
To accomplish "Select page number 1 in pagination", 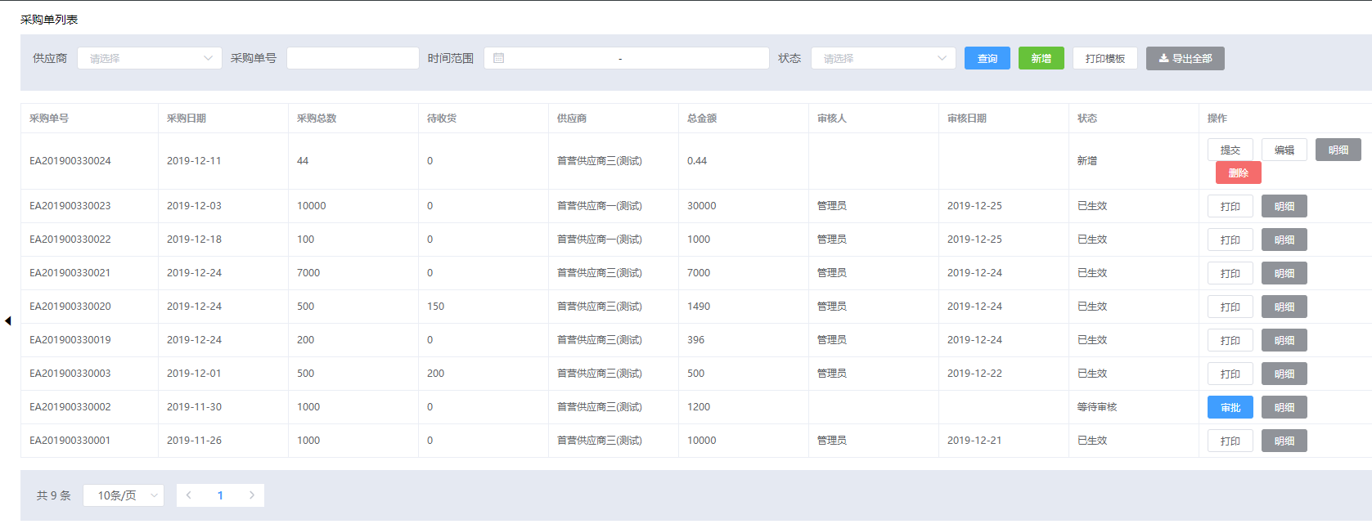I will (220, 495).
